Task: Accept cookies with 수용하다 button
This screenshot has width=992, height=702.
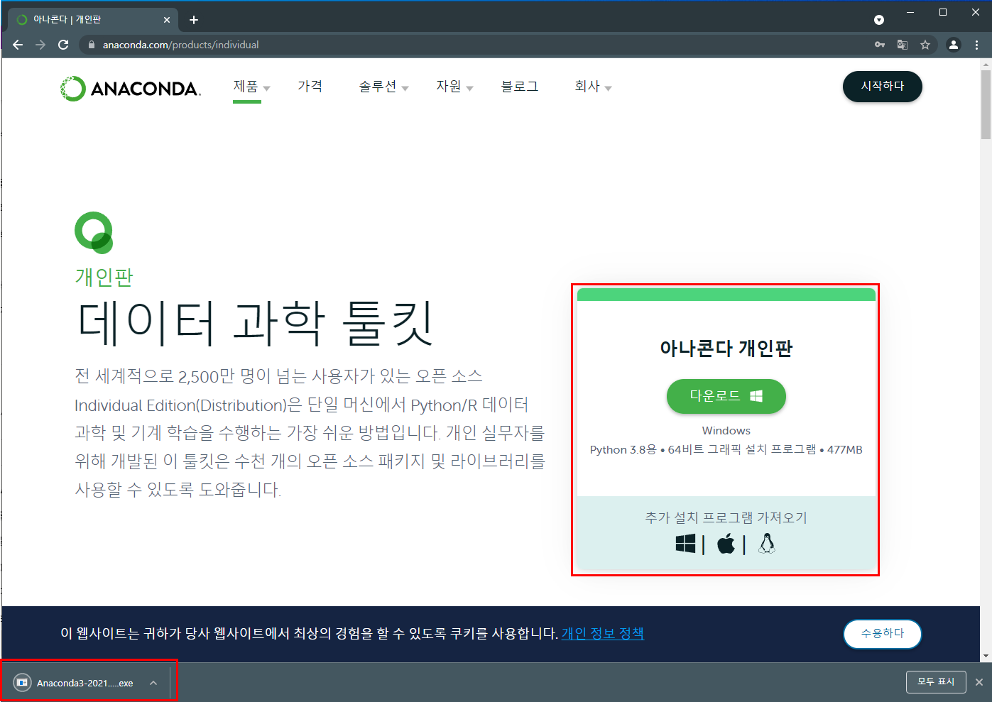Action: click(x=883, y=634)
